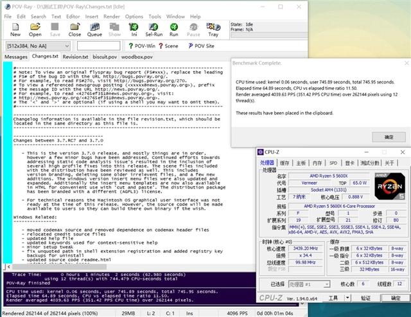Open a file with the Open icon
411x317 pixels.
tap(35, 29)
